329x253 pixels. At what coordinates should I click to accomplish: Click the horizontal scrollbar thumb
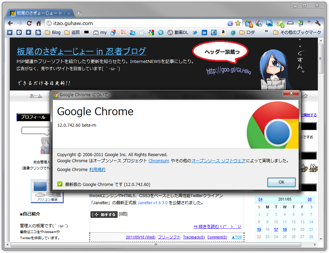[156, 245]
